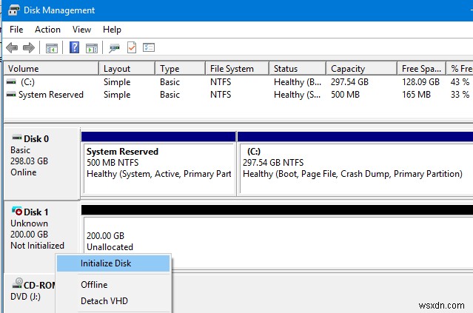Click the Disk 1 red error icon

17,211
